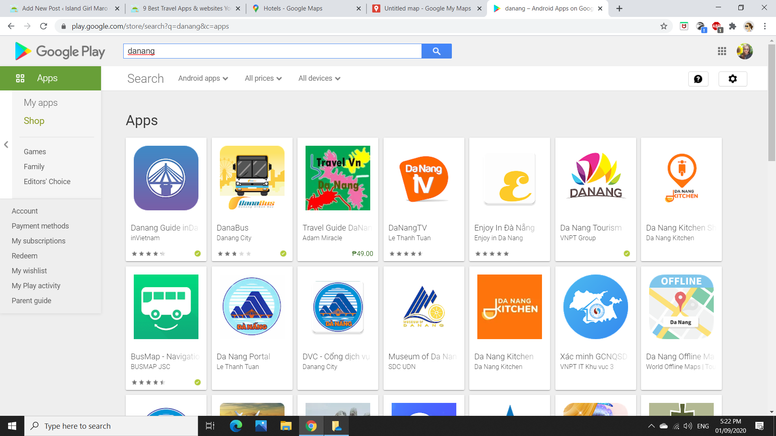Open the Help question mark button
Screen dimensions: 776x436
click(x=698, y=79)
